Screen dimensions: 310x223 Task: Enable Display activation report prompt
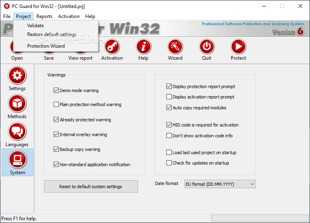pos(169,97)
